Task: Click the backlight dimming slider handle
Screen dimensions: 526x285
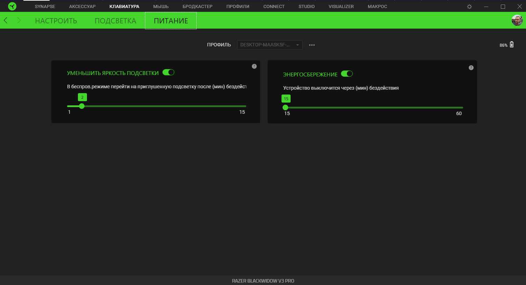Action: coord(82,106)
